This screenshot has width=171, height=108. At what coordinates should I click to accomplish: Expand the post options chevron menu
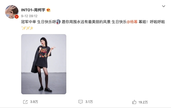click(x=163, y=6)
